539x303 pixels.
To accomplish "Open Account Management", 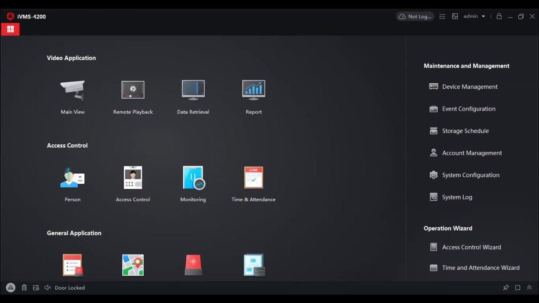I will 466,153.
